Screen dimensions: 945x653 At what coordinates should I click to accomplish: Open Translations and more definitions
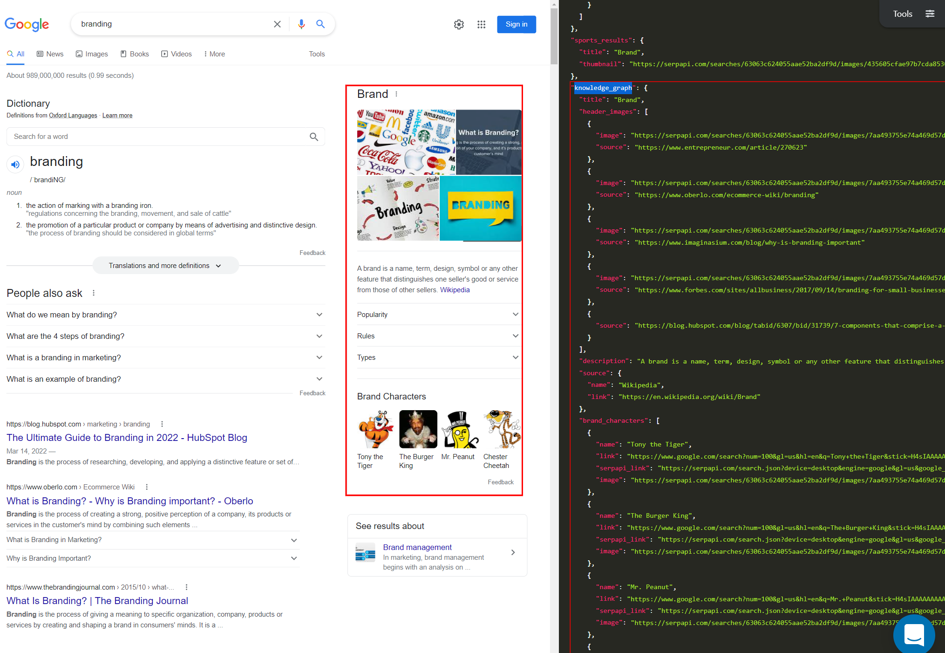165,265
